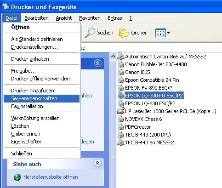Open the Bearbeiten menu
222x188 pixels.
(36, 18)
